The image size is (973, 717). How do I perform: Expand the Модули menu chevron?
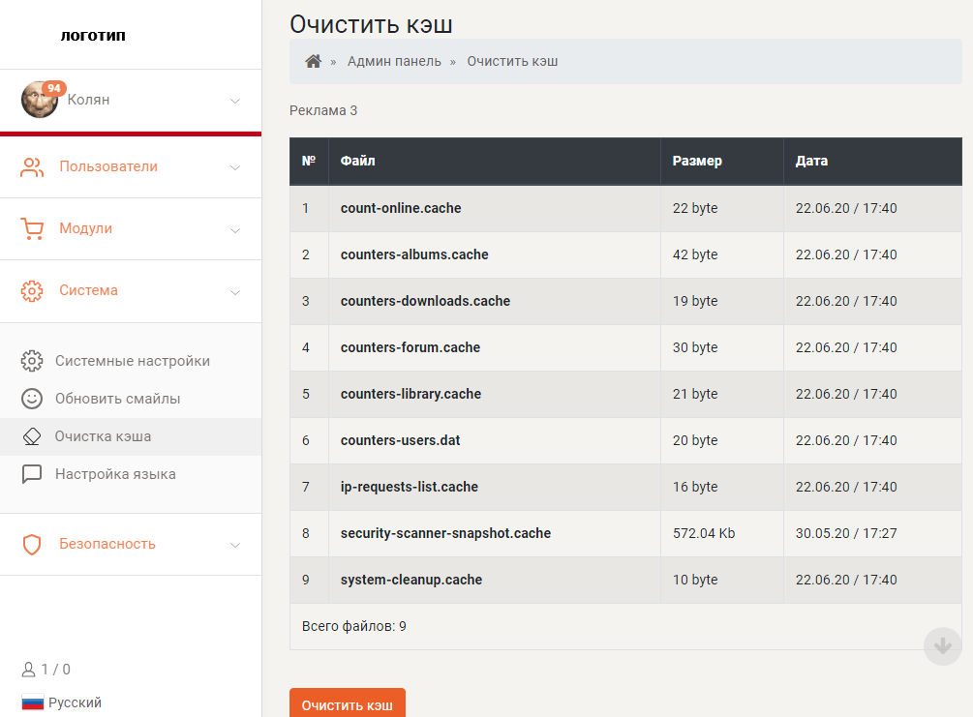(234, 230)
